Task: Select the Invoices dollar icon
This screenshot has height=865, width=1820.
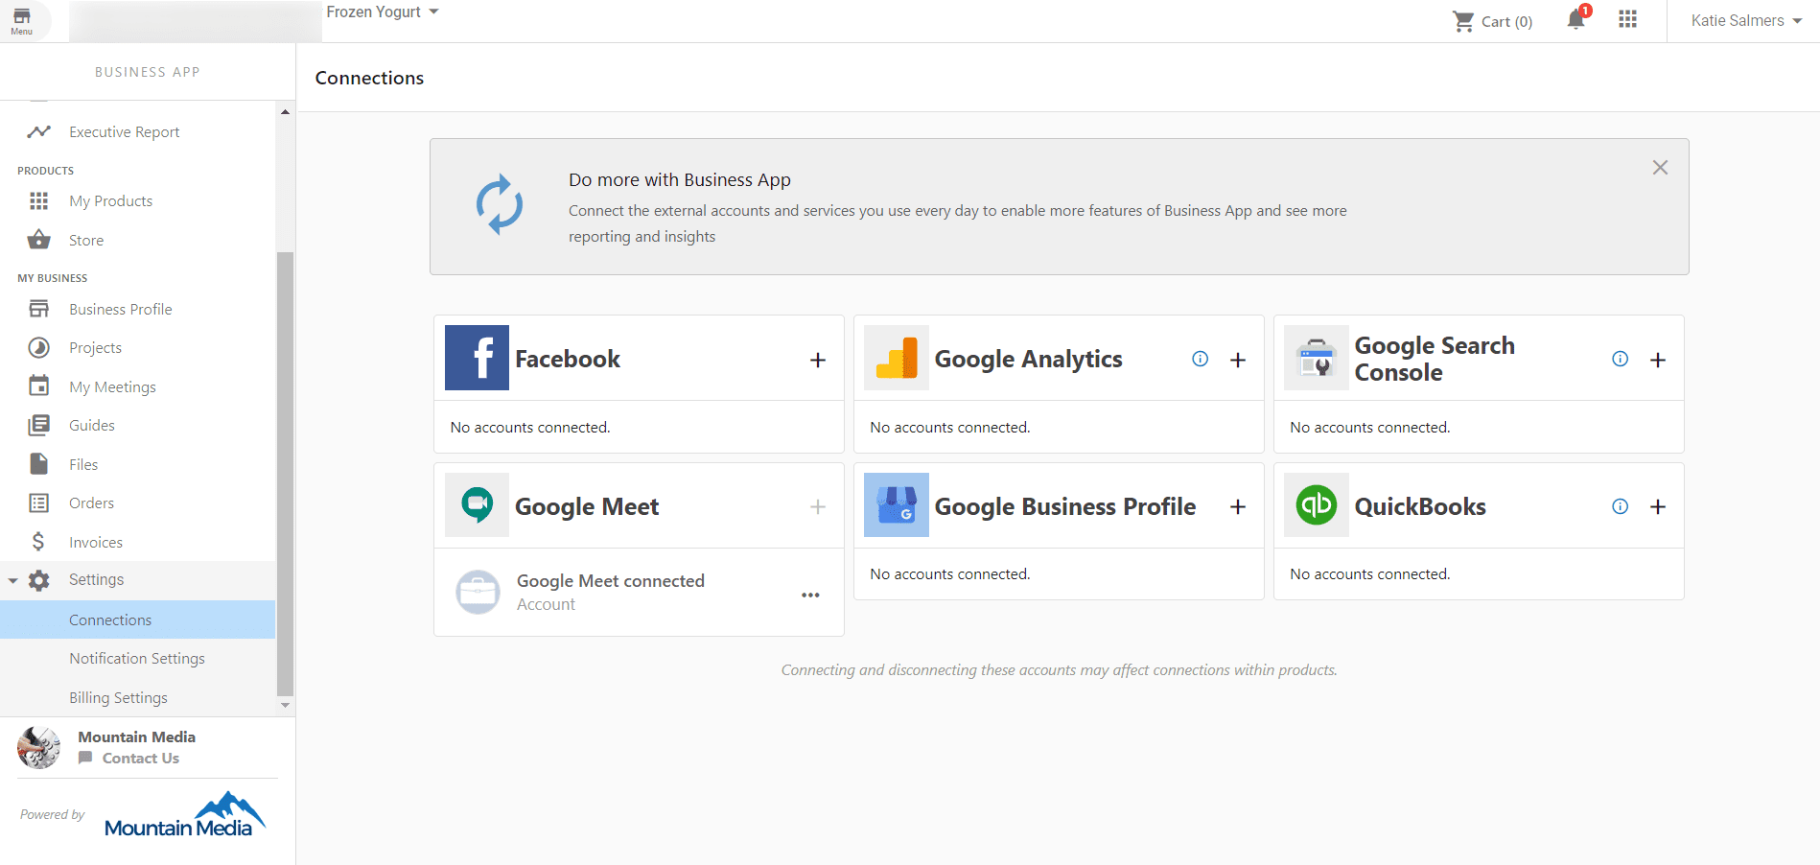Action: pyautogui.click(x=38, y=542)
